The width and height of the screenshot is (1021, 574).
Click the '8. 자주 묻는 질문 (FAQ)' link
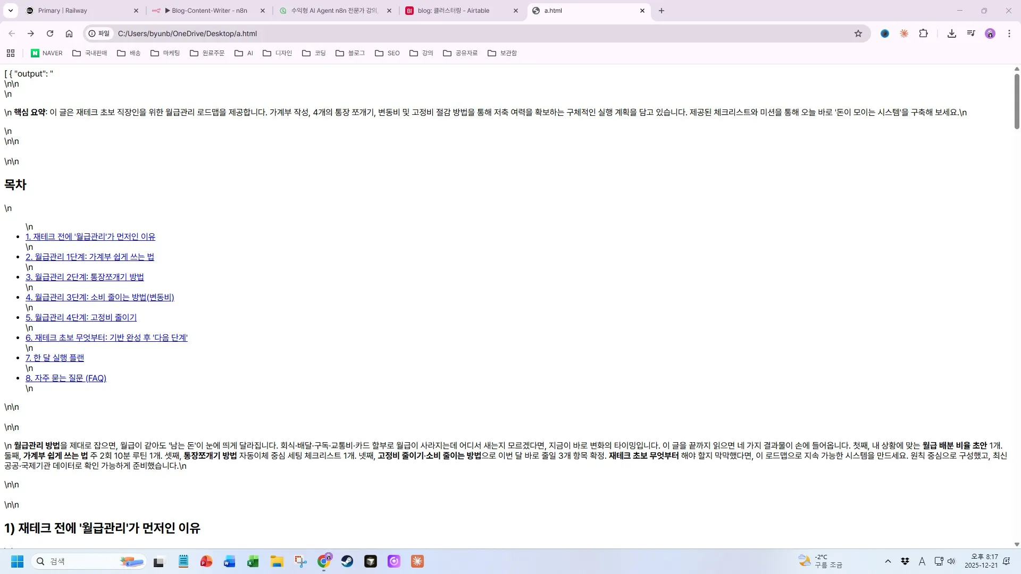coord(66,378)
